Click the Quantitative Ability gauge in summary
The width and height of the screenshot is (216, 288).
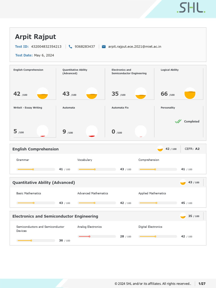(x=92, y=93)
